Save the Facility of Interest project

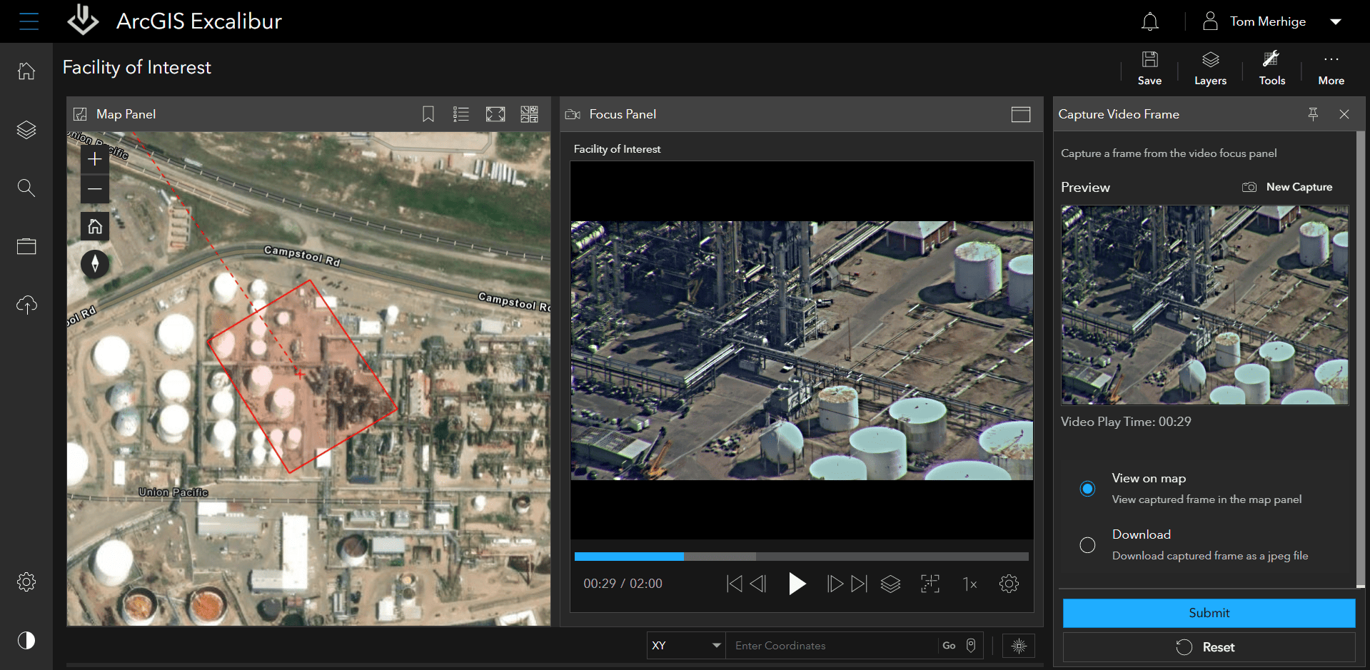coord(1149,68)
